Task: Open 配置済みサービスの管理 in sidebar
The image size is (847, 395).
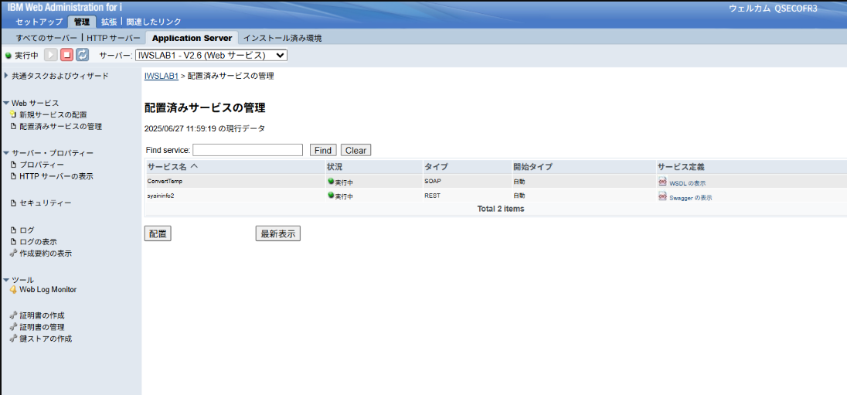Action: tap(60, 127)
